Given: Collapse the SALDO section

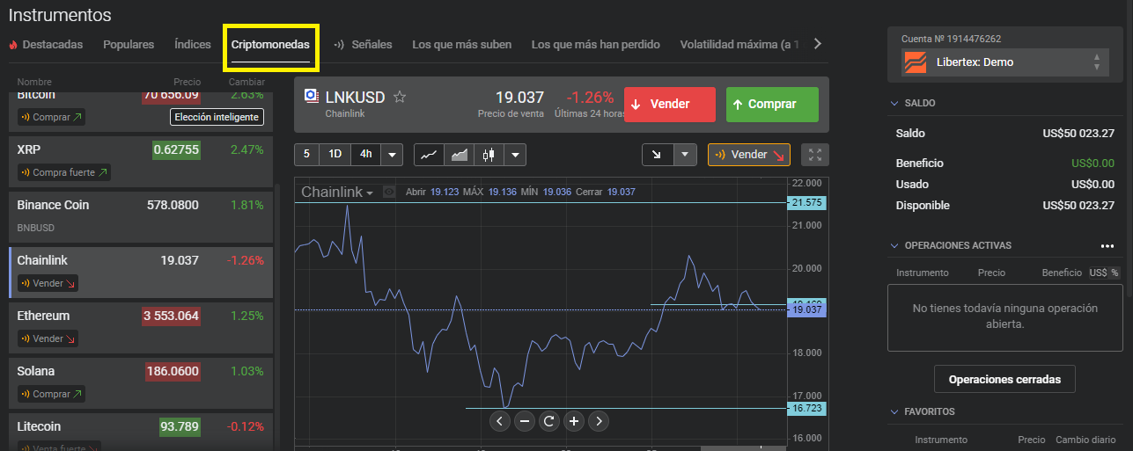Looking at the screenshot, I should [894, 103].
